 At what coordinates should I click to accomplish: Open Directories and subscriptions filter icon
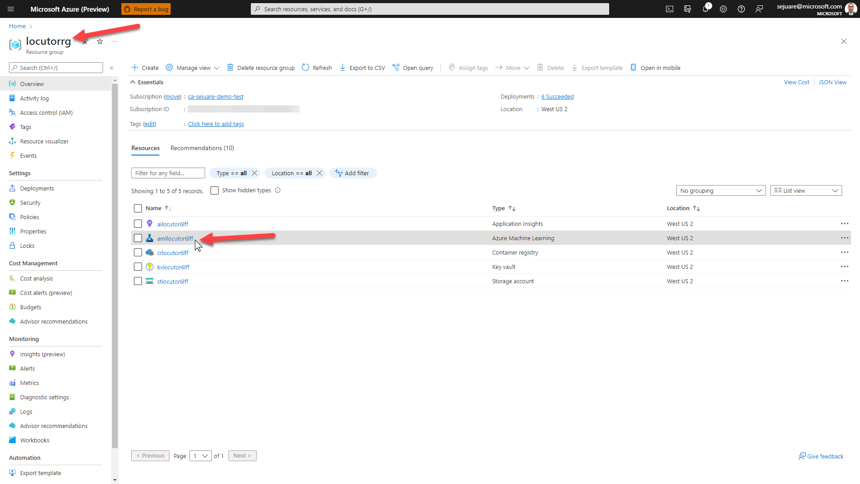(x=688, y=9)
